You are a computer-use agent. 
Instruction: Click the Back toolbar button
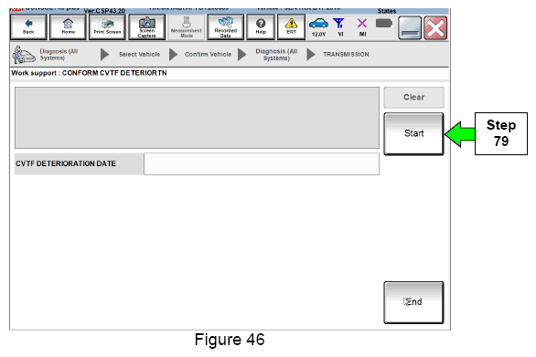28,27
